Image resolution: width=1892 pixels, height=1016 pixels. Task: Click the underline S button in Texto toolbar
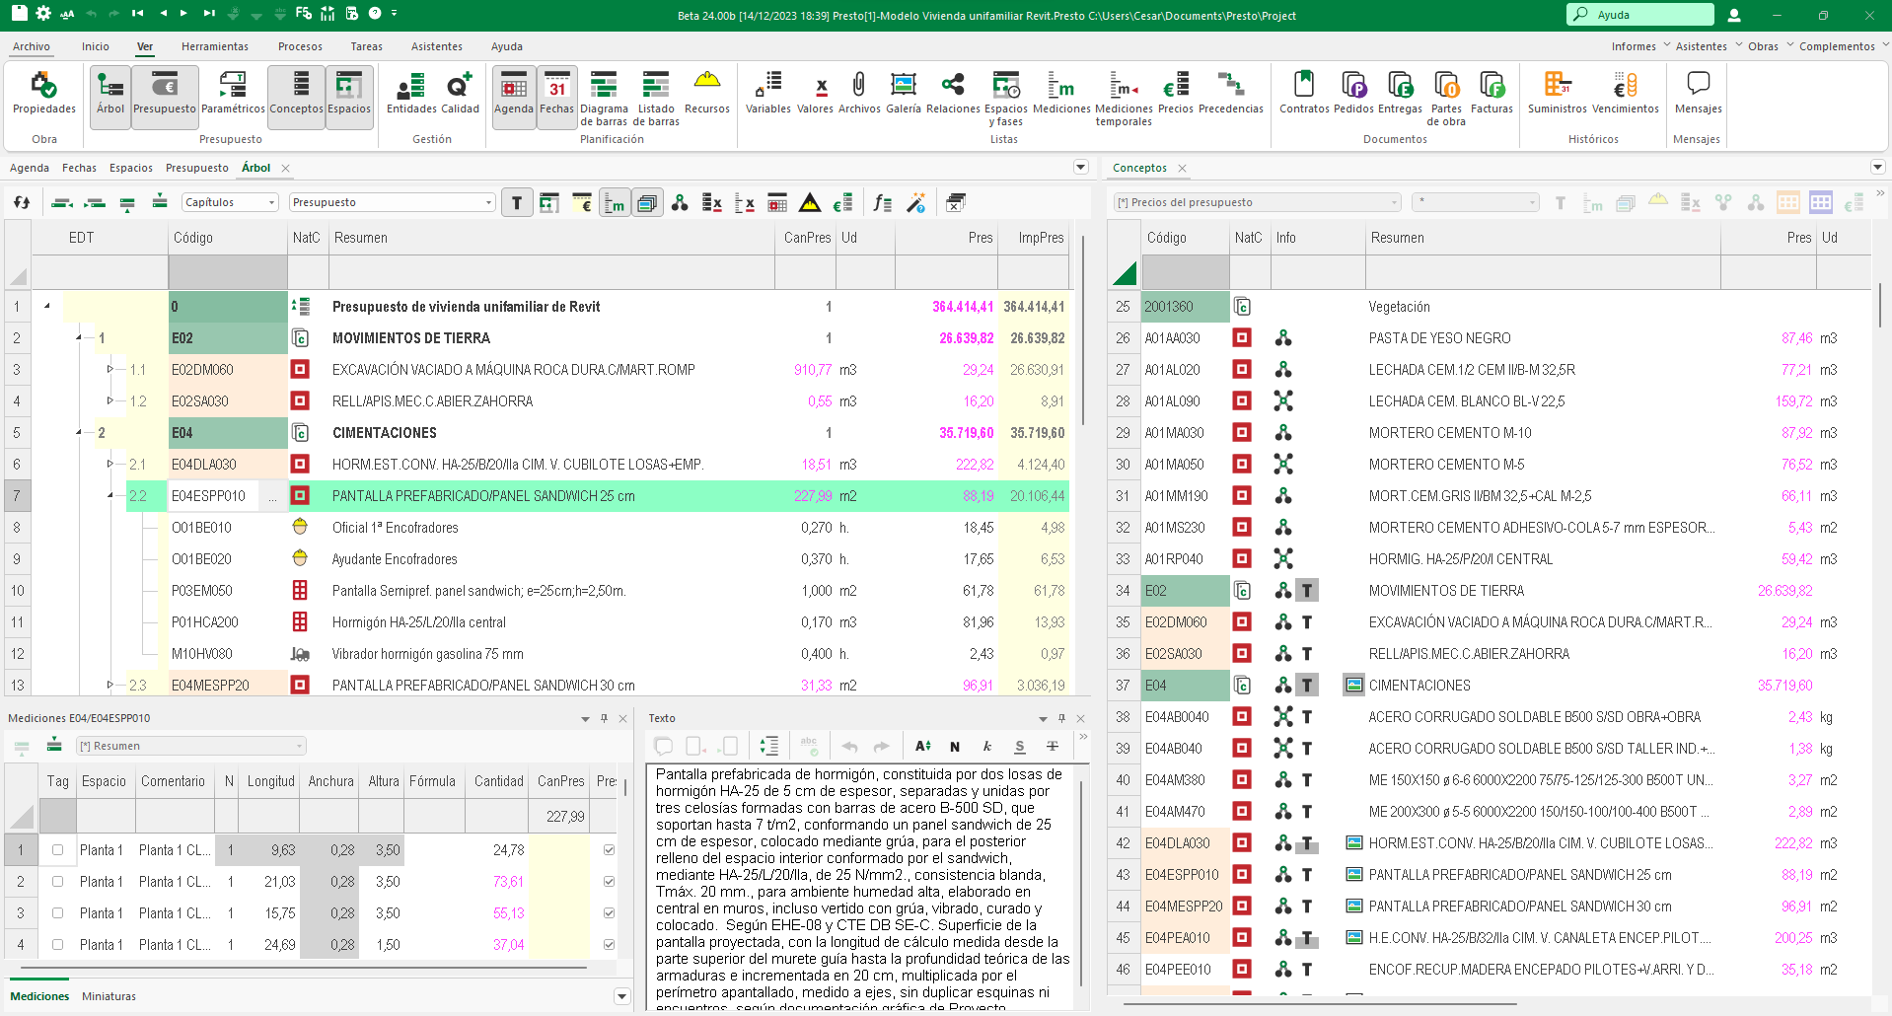pyautogui.click(x=1020, y=747)
